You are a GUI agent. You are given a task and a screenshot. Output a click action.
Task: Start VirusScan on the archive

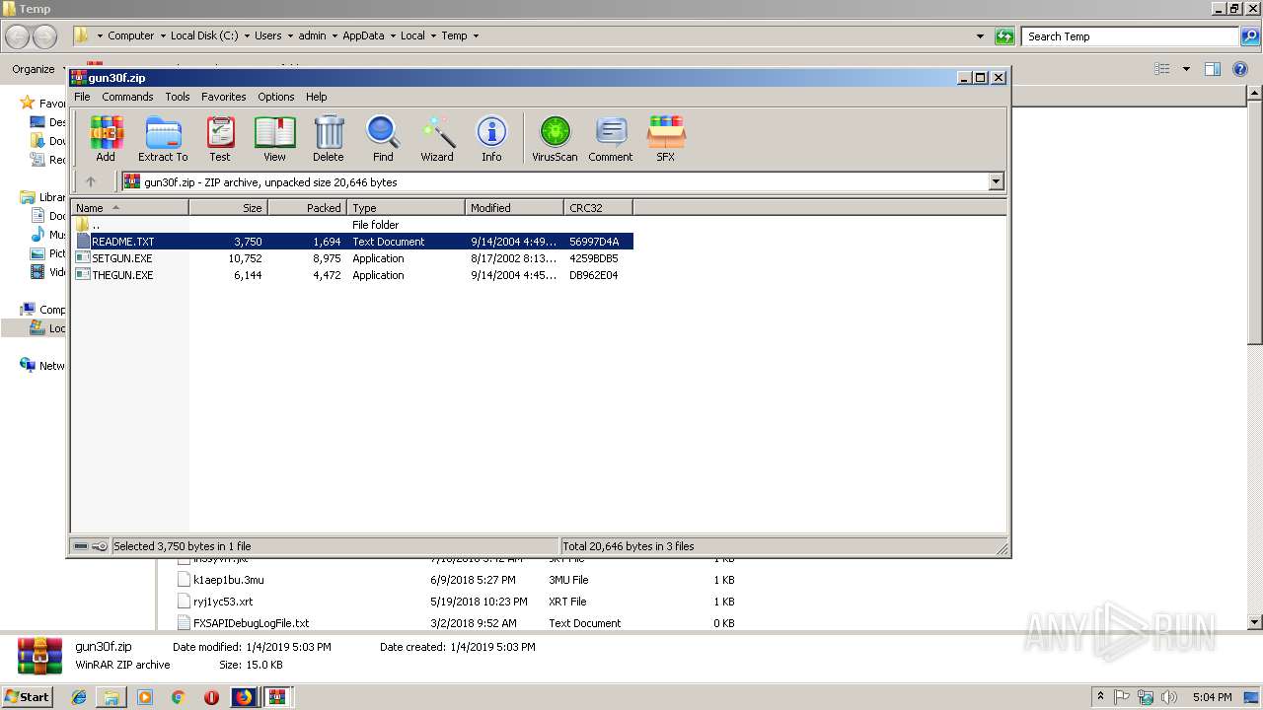(555, 138)
